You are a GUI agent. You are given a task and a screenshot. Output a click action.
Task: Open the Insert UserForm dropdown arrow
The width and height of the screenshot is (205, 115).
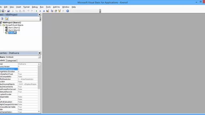(5, 11)
